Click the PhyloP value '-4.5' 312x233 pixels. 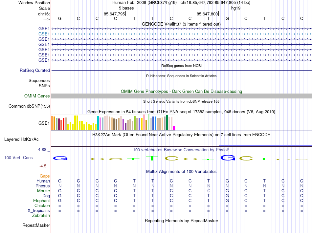click(43, 166)
